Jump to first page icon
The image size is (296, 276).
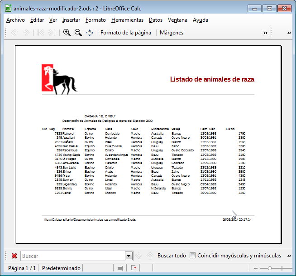pos(41,33)
